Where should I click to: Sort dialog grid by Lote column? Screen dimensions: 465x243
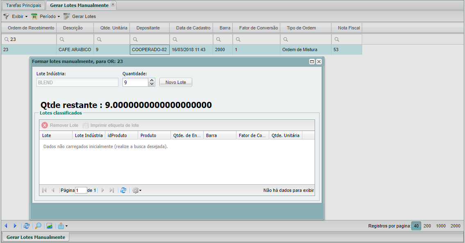56,135
